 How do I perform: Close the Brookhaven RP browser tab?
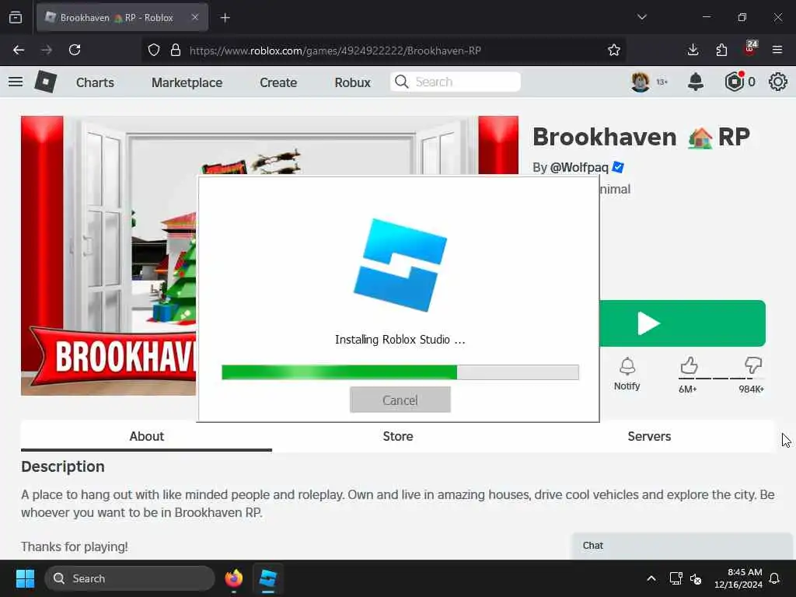[195, 17]
